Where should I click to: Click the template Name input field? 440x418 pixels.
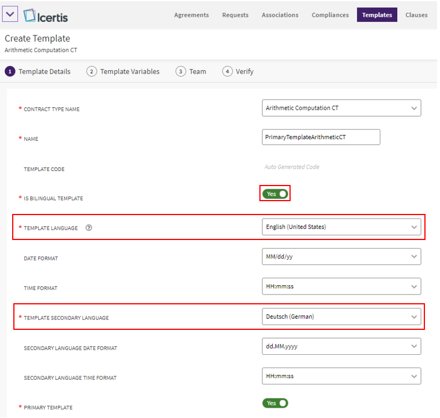click(x=321, y=137)
